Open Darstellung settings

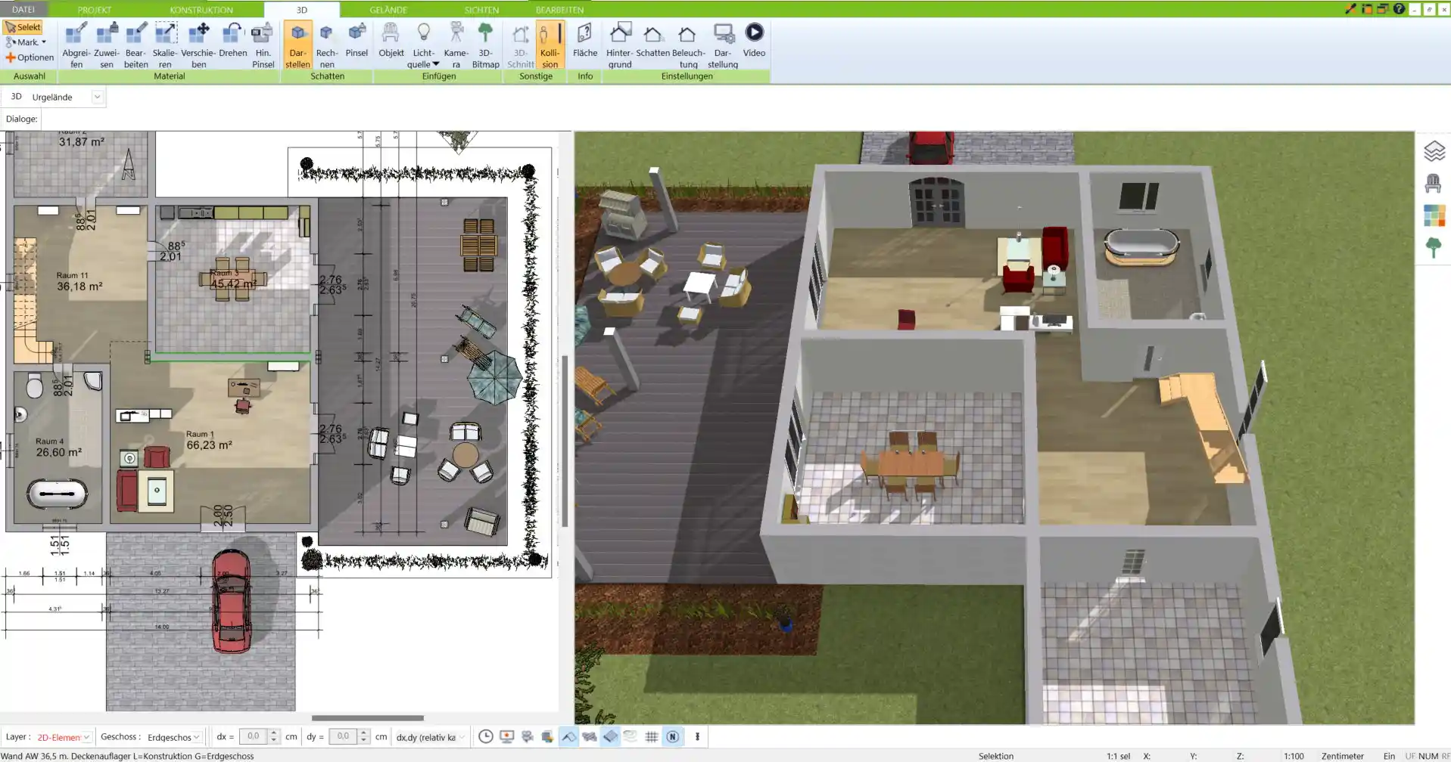[723, 45]
